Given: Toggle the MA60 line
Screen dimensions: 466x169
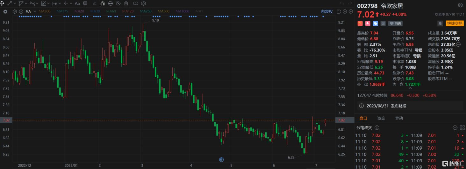Looking at the screenshot, I should coord(111,11).
